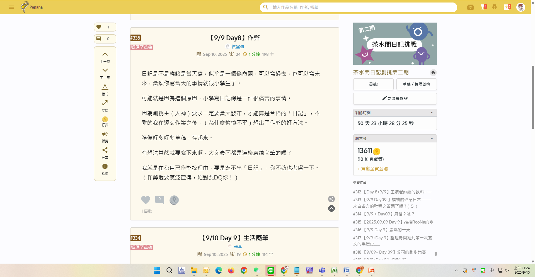Urge an update (催更)
This screenshot has height=277, width=535.
click(x=105, y=137)
